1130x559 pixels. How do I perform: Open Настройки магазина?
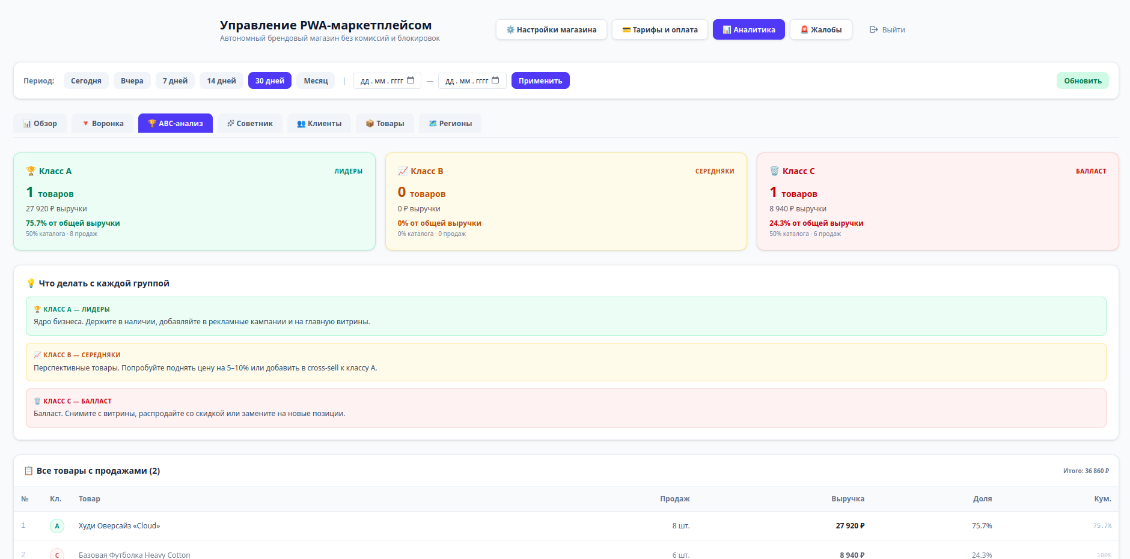pyautogui.click(x=551, y=29)
